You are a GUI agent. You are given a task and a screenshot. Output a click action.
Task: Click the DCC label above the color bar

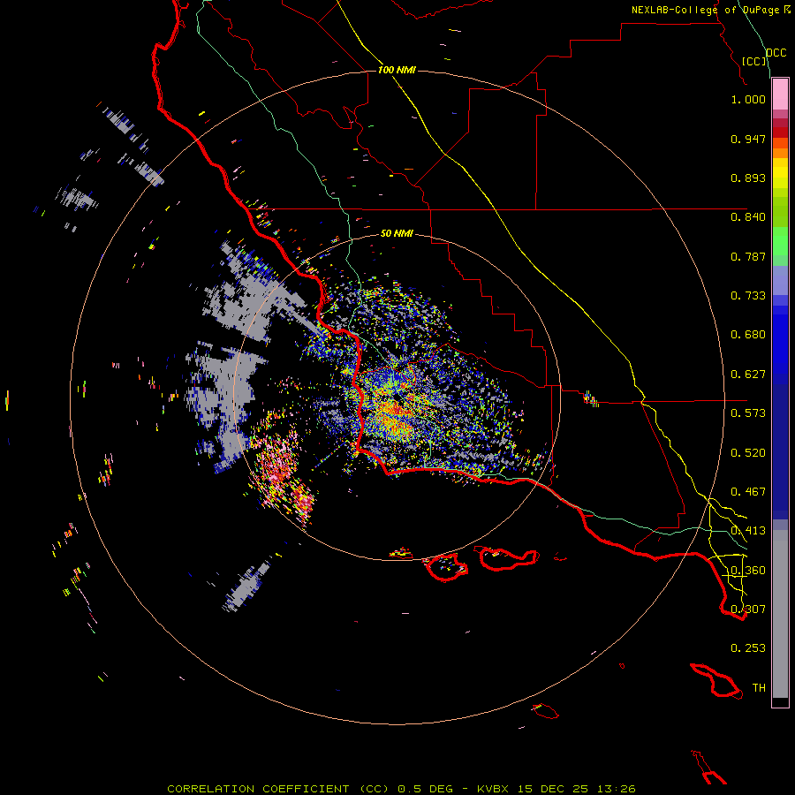pyautogui.click(x=776, y=53)
